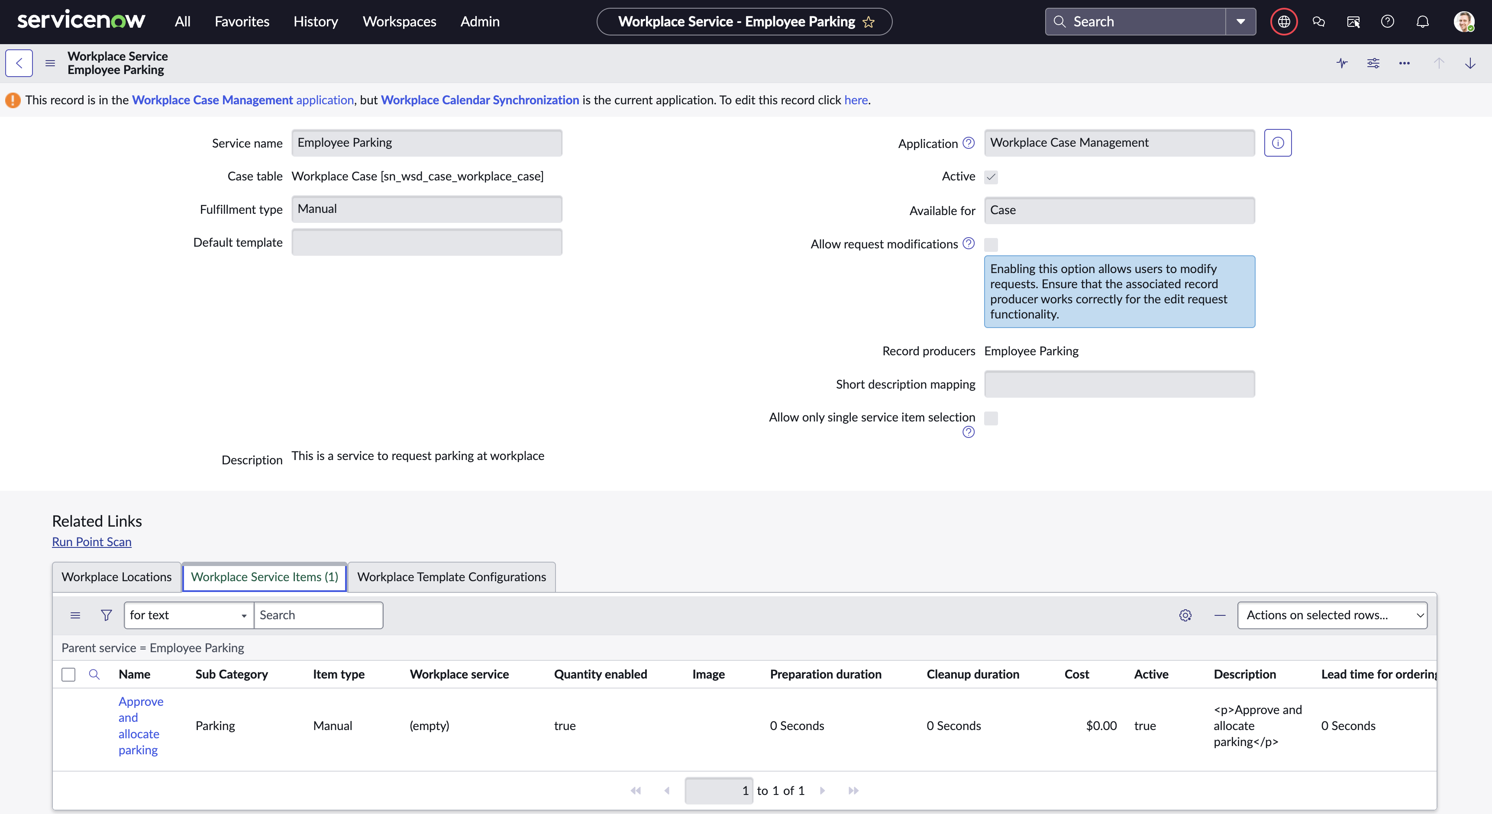Click the Service name field
This screenshot has width=1492, height=814.
[427, 143]
